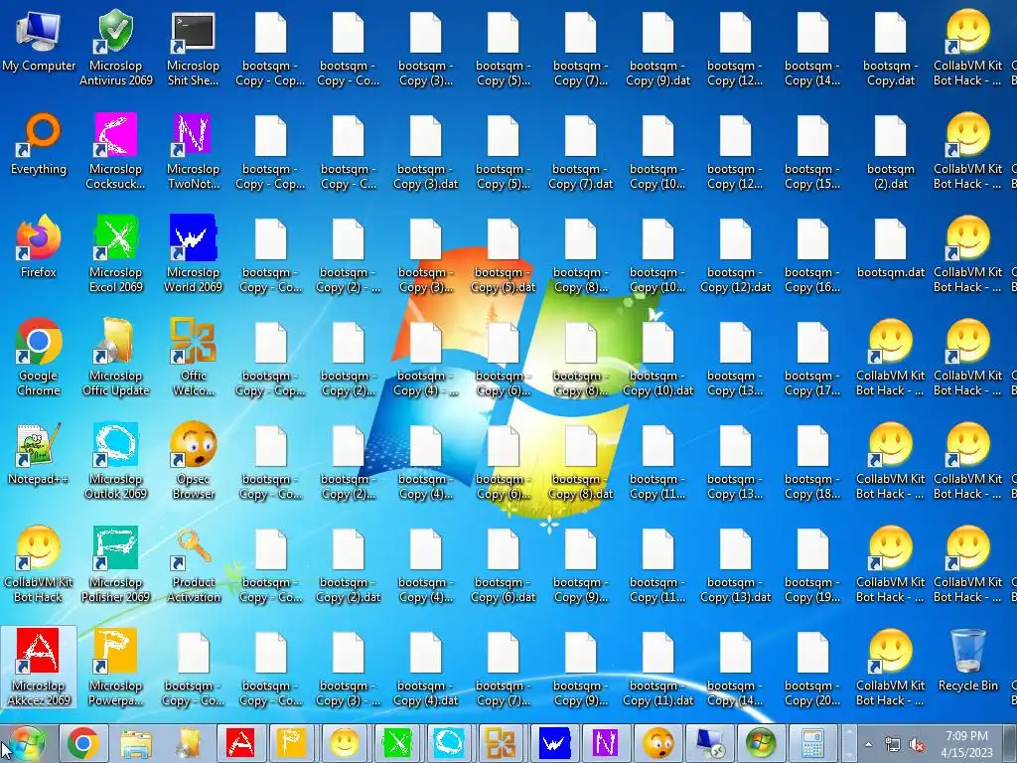Select bootsqm - Copy (3).dat file
Image resolution: width=1017 pixels, height=763 pixels.
[425, 151]
